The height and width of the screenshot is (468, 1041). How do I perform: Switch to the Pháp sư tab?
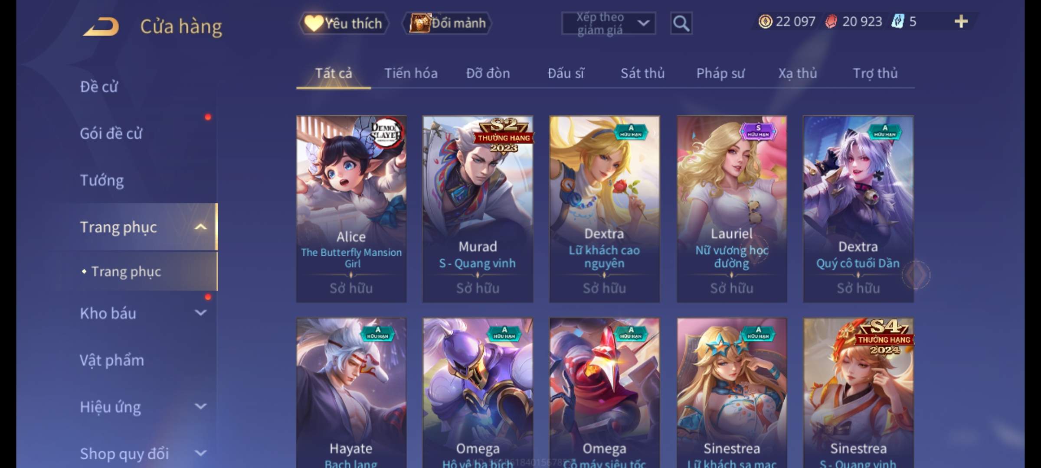pos(720,73)
